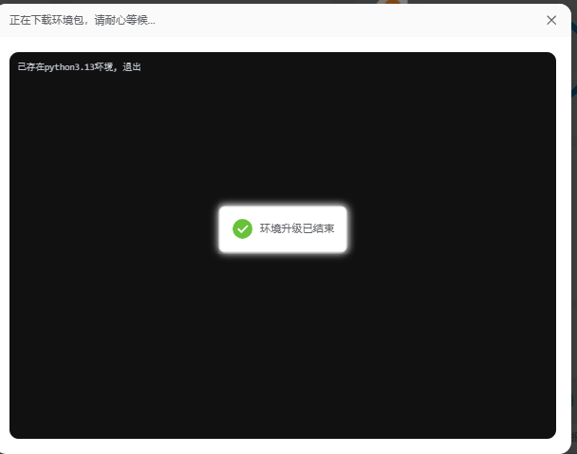Click the white dialog margin beneath the console

283,446
